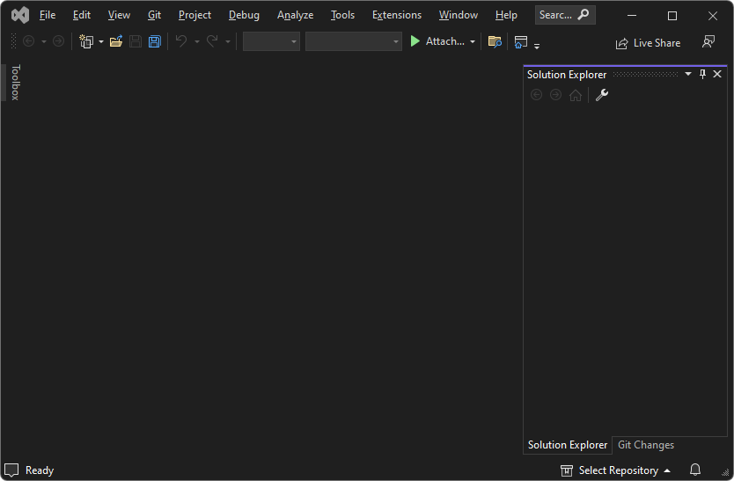Click the New Project toolbar icon

pos(86,41)
